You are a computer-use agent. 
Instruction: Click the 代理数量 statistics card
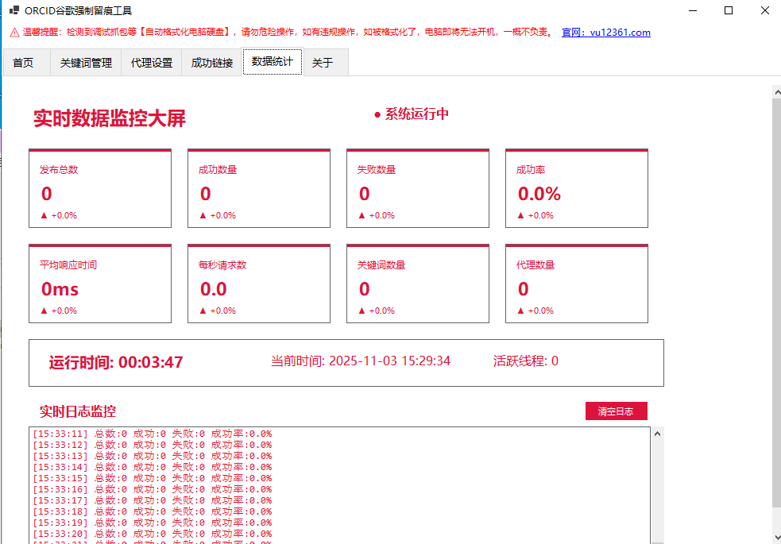pos(577,284)
